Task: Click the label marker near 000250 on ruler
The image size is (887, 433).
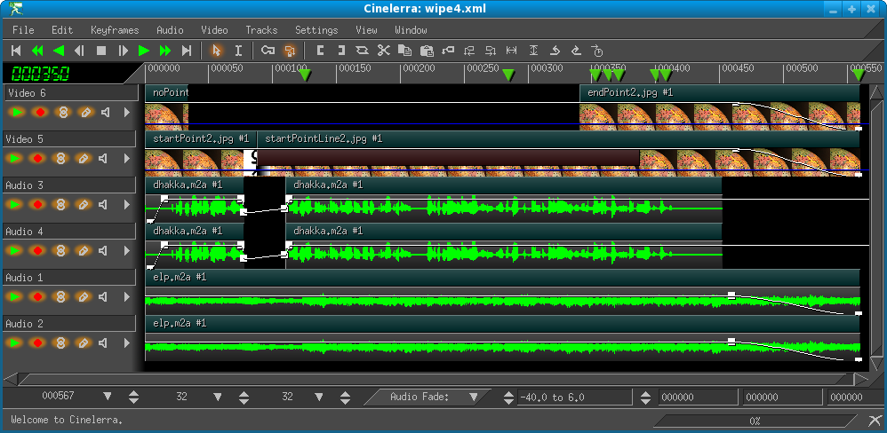Action: point(508,75)
